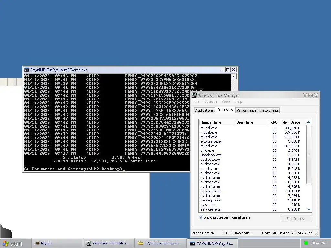Click the green tray icon near the clock
331x248 pixels.
click(x=306, y=243)
